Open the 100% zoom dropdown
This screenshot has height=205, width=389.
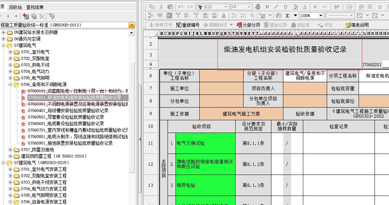(x=321, y=16)
